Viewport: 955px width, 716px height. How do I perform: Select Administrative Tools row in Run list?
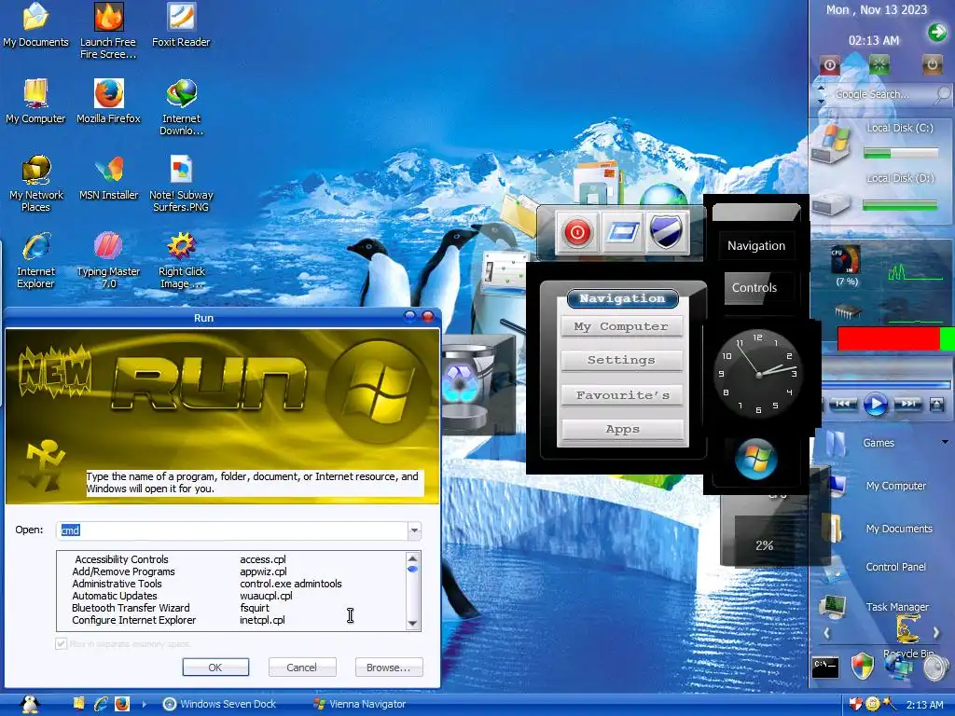point(232,584)
